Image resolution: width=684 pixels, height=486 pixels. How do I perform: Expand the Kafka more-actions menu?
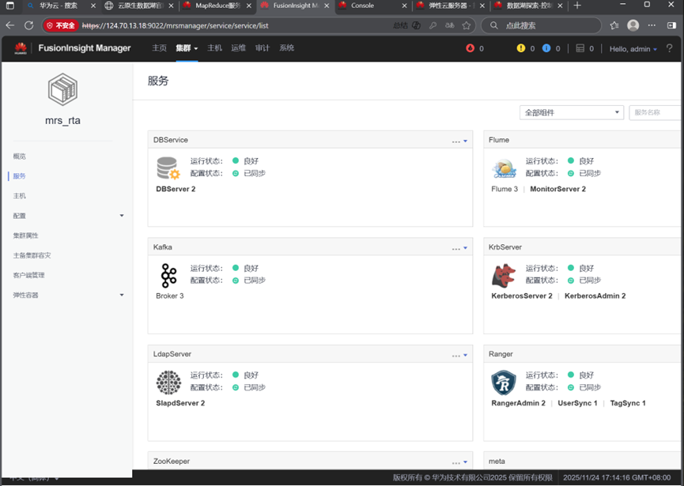pos(459,248)
